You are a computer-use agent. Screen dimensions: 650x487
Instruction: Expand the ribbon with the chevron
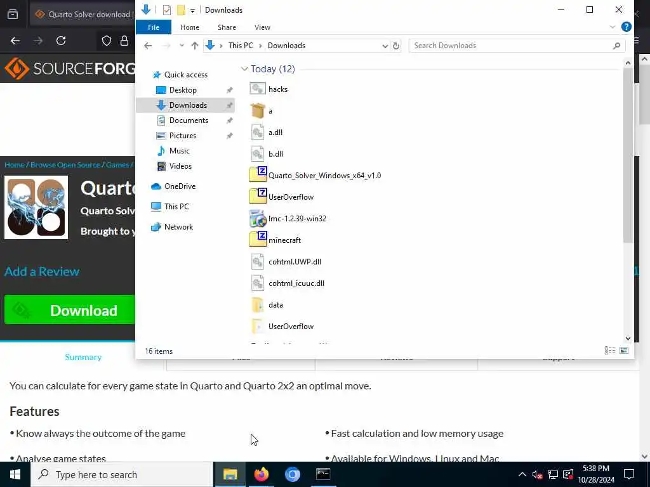coord(613,27)
